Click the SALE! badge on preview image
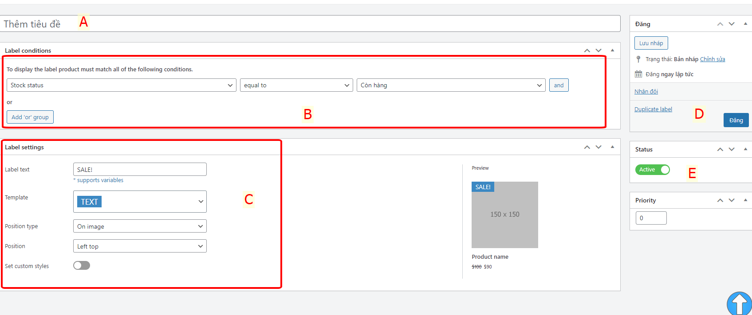 click(x=483, y=187)
